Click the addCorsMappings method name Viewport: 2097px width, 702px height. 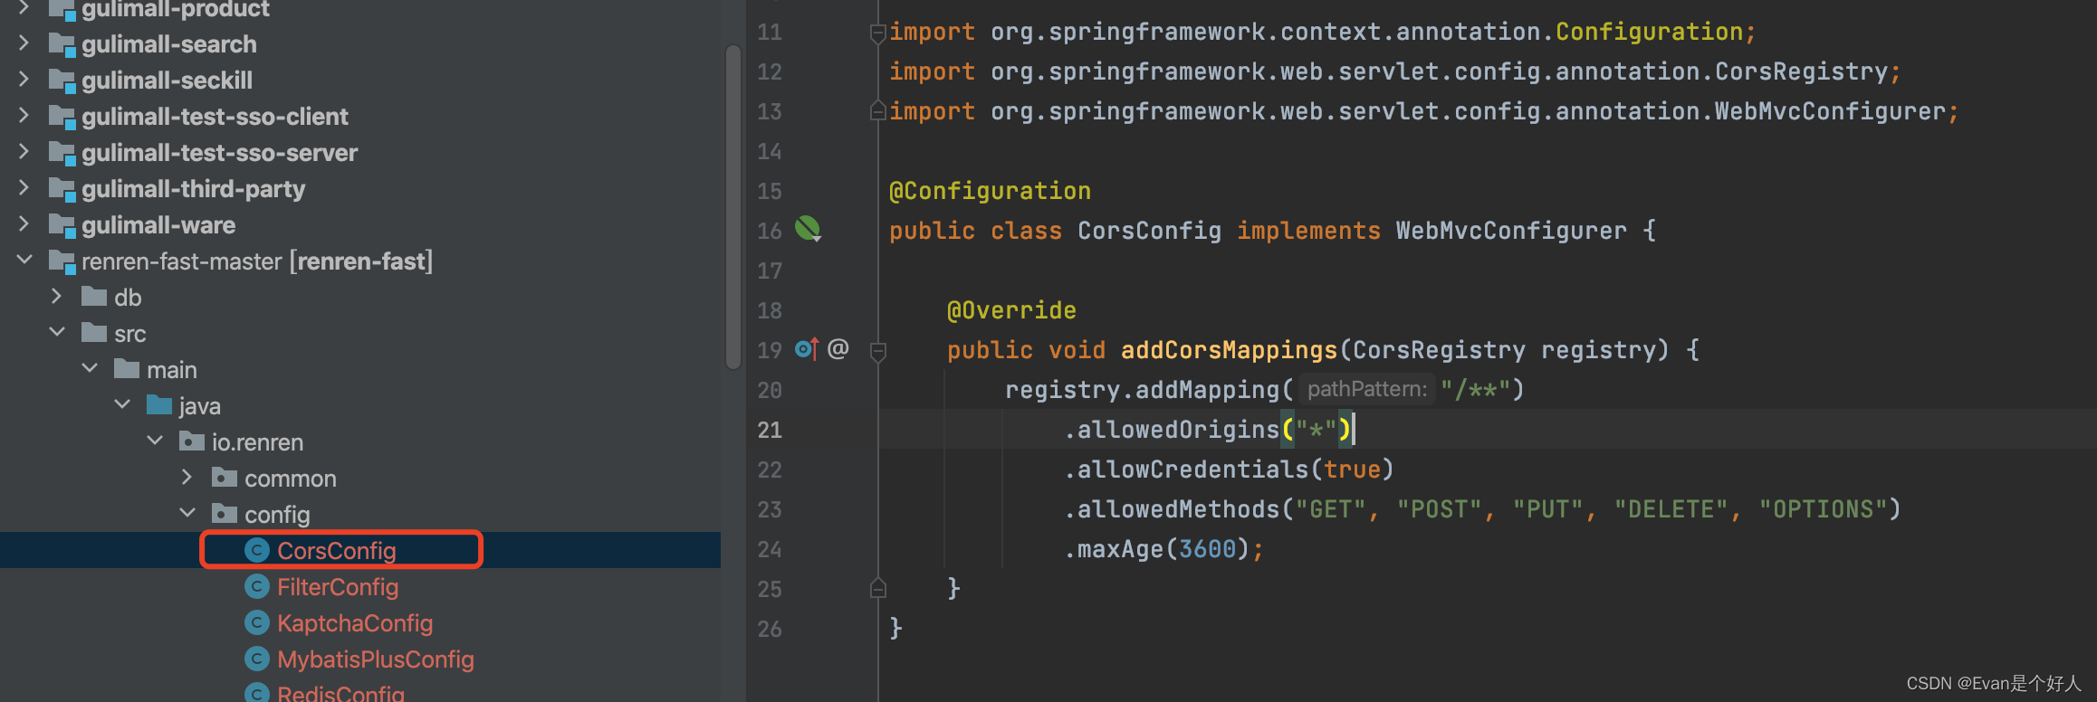pos(1229,350)
